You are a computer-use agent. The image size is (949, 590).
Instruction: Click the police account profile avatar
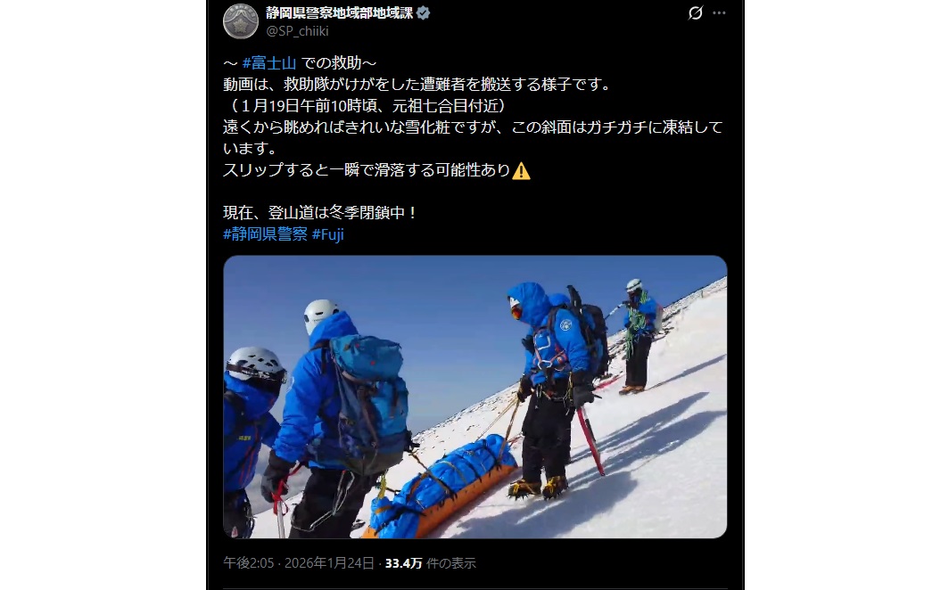pyautogui.click(x=240, y=21)
